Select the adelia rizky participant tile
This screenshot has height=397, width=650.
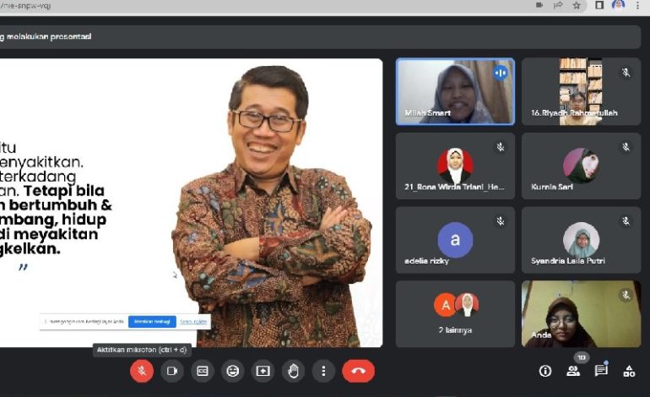(x=455, y=240)
